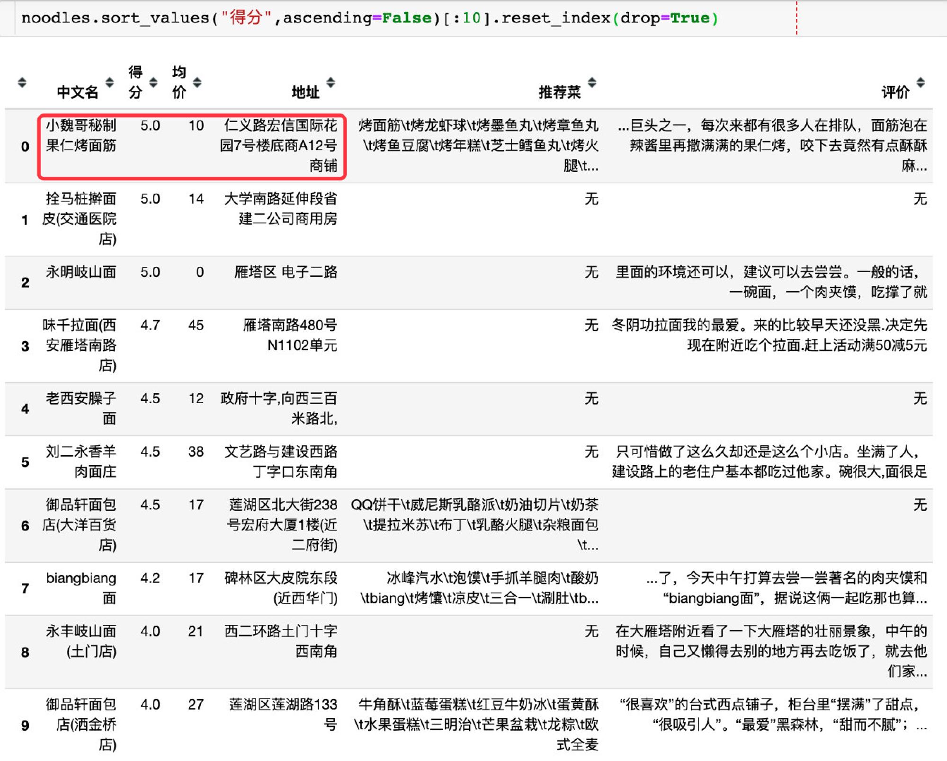Select recommended dishes starting with 烤面筋
Viewport: 947px width, 761px height.
pyautogui.click(x=478, y=145)
